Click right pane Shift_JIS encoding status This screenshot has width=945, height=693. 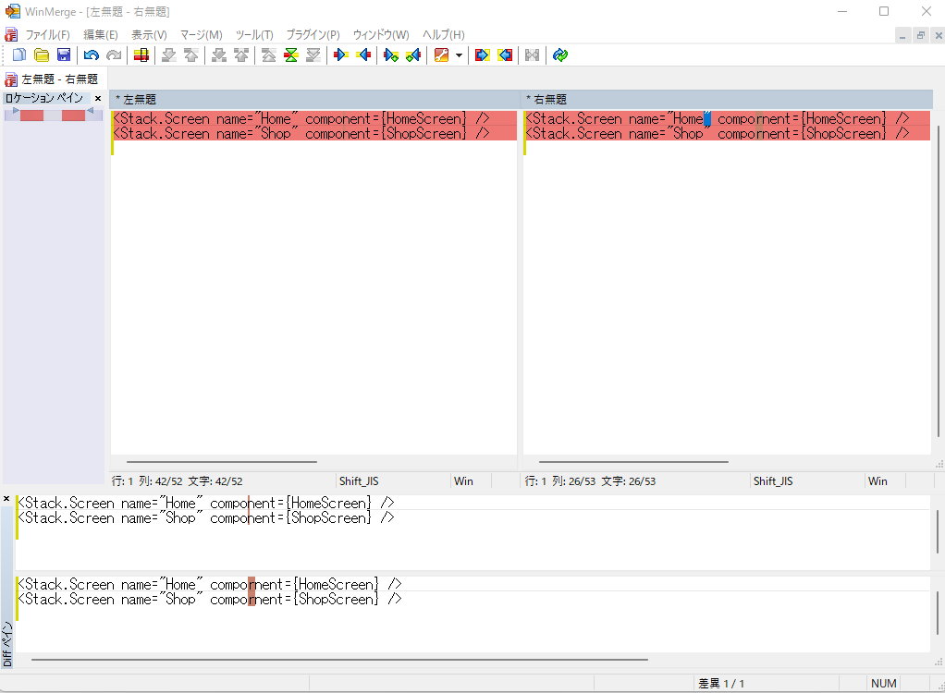(773, 481)
